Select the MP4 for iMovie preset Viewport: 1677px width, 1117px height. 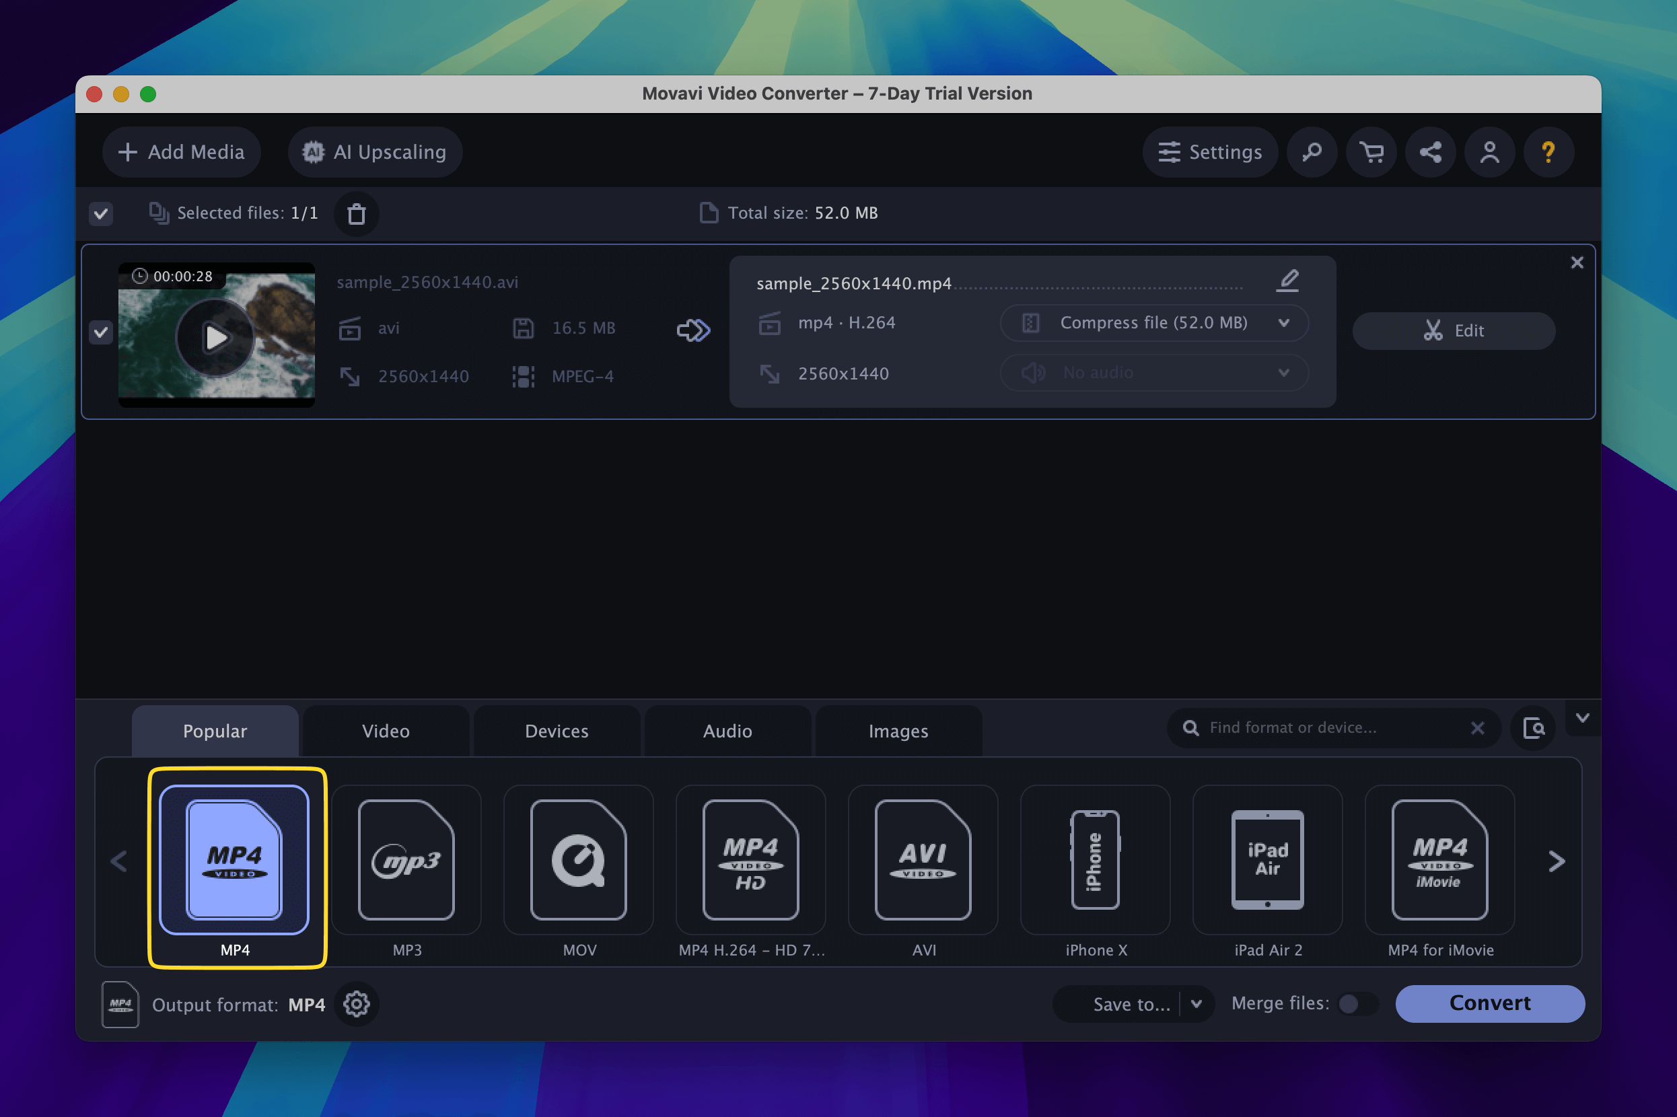pos(1439,860)
